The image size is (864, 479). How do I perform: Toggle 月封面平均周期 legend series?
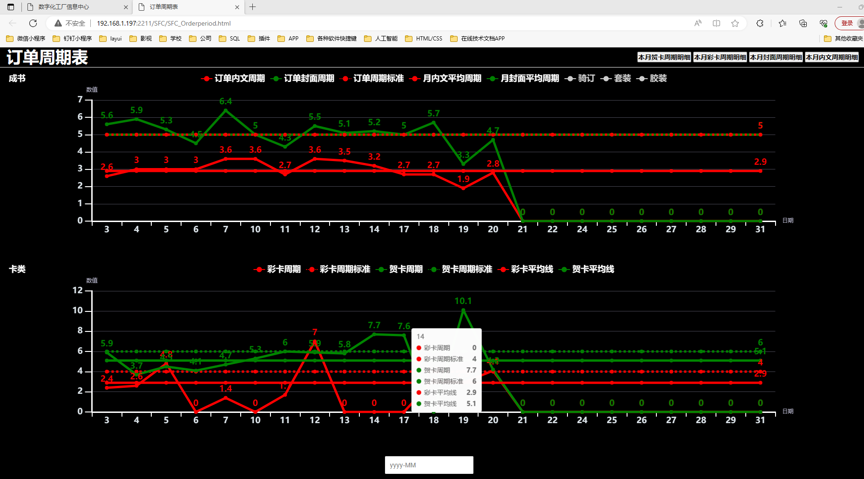(x=523, y=78)
